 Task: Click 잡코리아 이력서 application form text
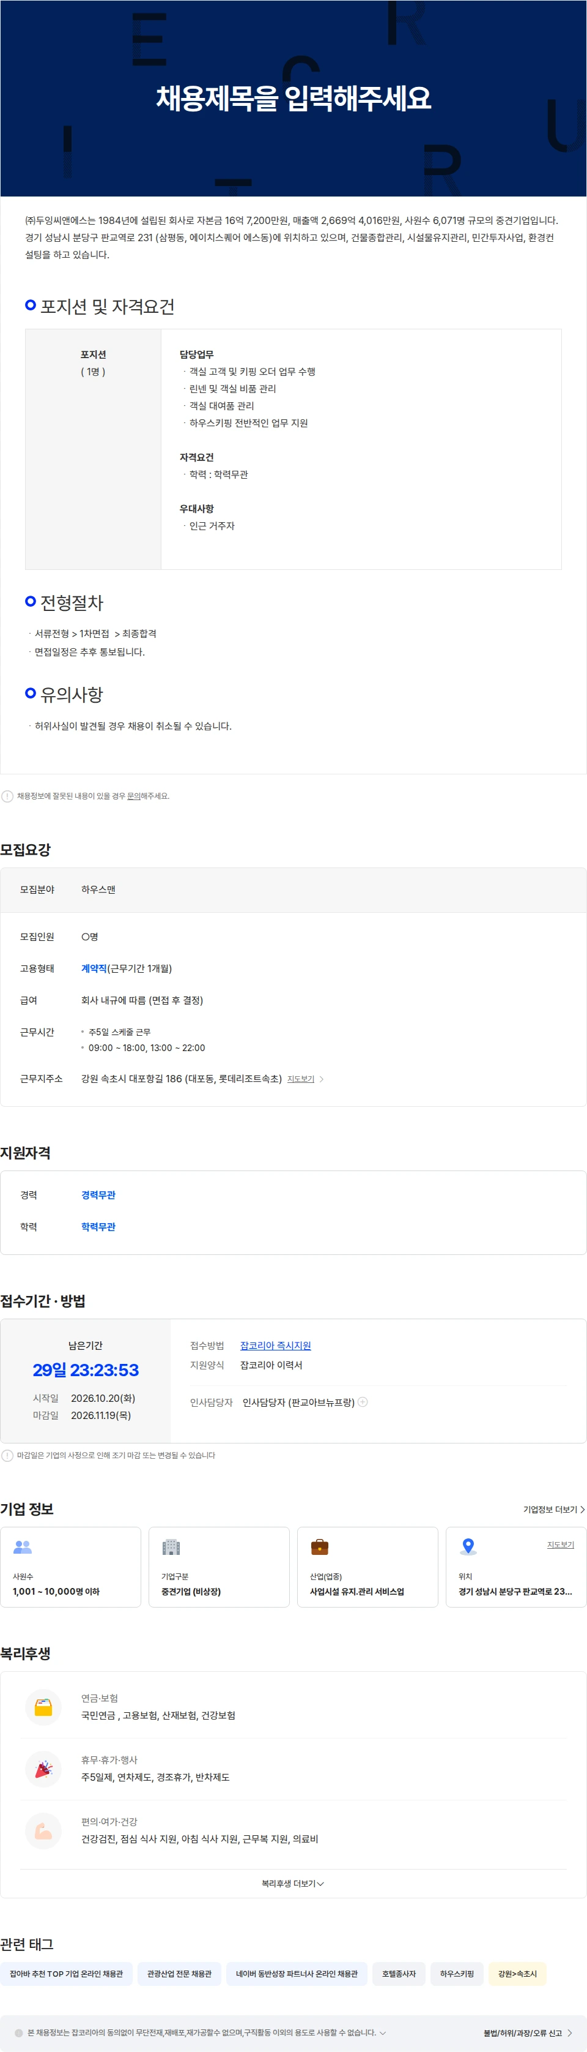pos(271,1365)
